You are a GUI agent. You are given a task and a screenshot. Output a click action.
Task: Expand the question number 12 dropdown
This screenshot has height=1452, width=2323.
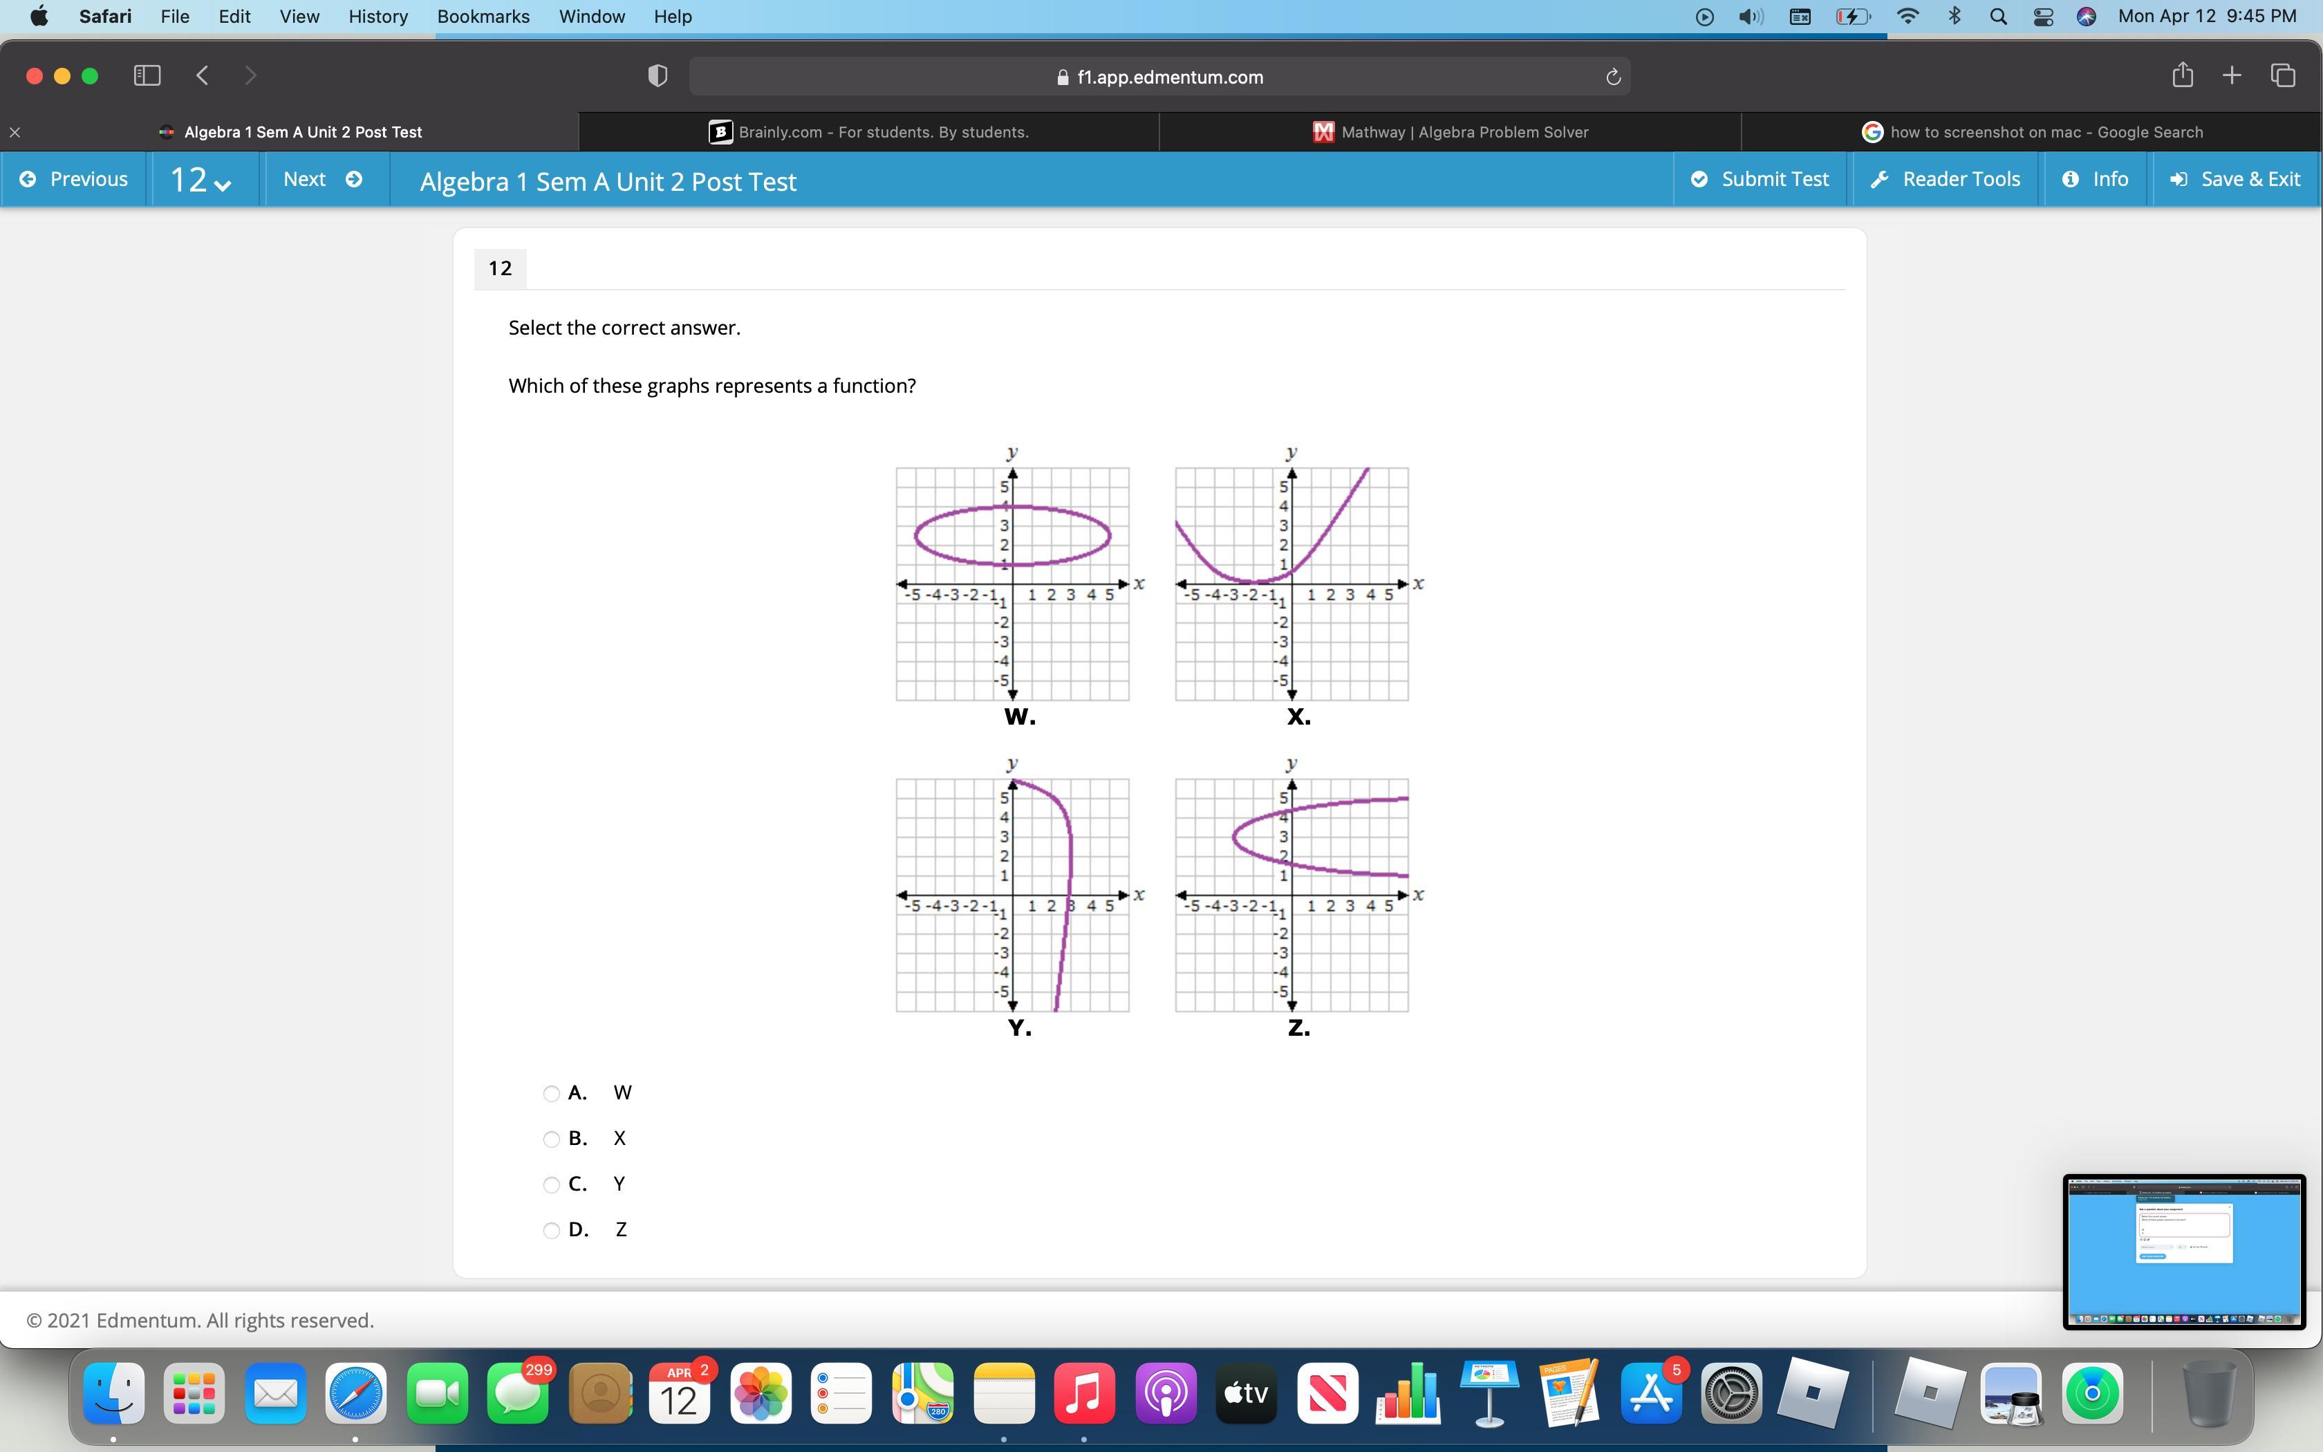point(200,180)
